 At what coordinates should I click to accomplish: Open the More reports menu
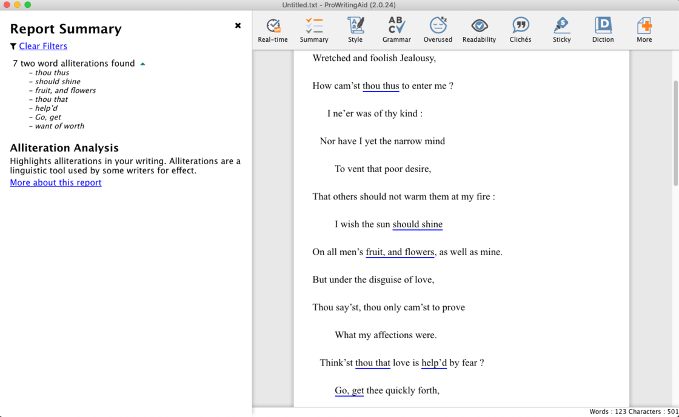click(x=644, y=30)
